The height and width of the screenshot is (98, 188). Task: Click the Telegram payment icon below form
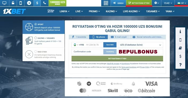tap(89, 83)
